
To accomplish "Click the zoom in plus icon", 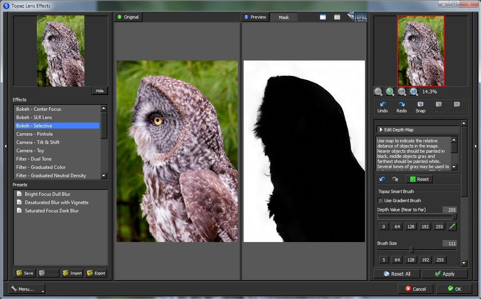I will coord(390,91).
